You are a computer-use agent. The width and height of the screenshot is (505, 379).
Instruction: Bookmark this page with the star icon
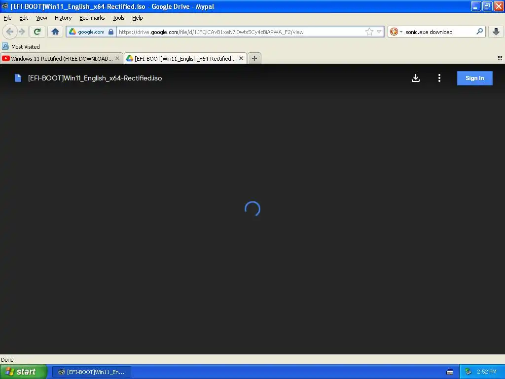(369, 32)
